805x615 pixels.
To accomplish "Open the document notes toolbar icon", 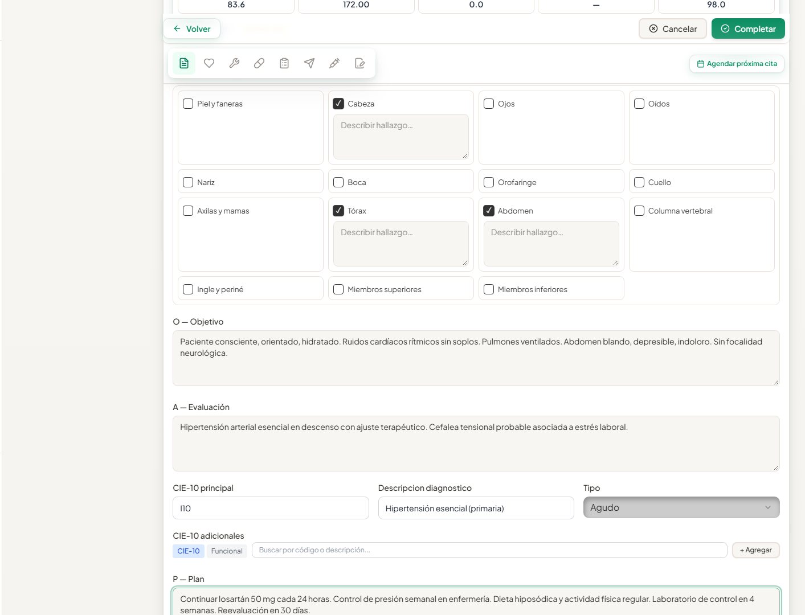I will pyautogui.click(x=184, y=63).
